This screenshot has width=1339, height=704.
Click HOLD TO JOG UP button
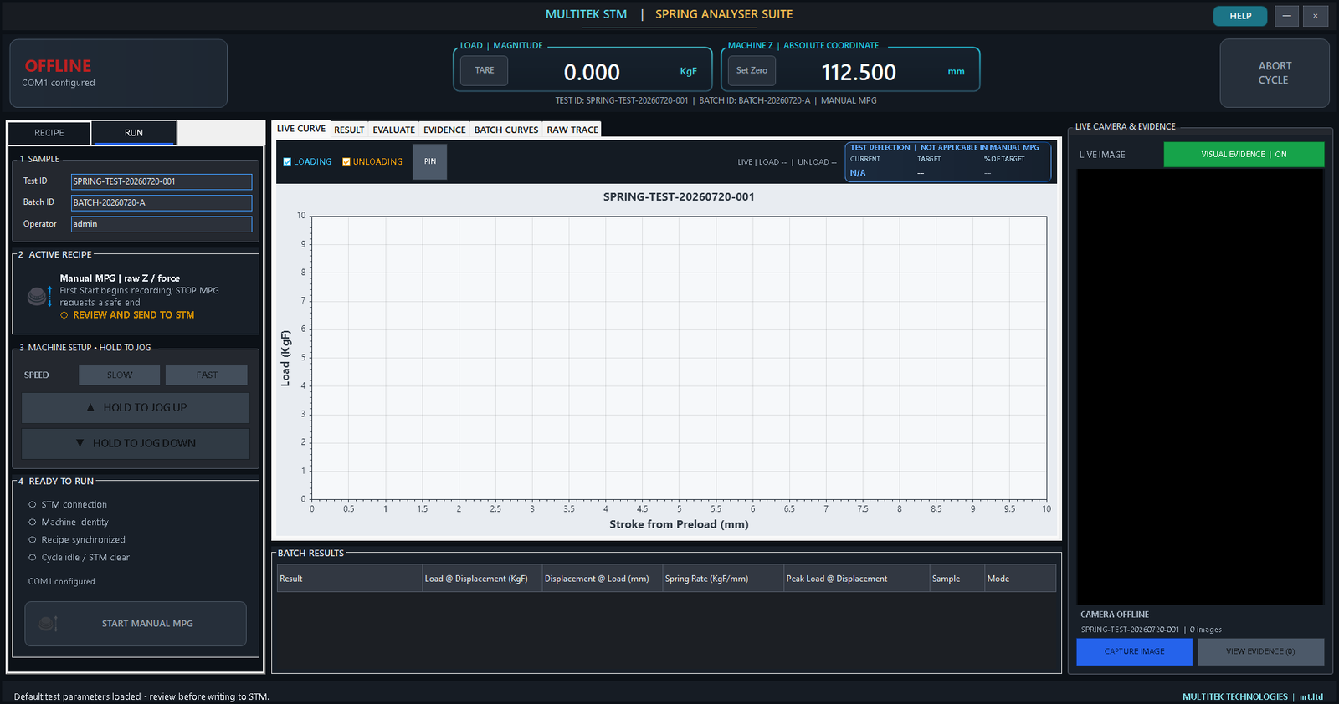click(x=136, y=408)
